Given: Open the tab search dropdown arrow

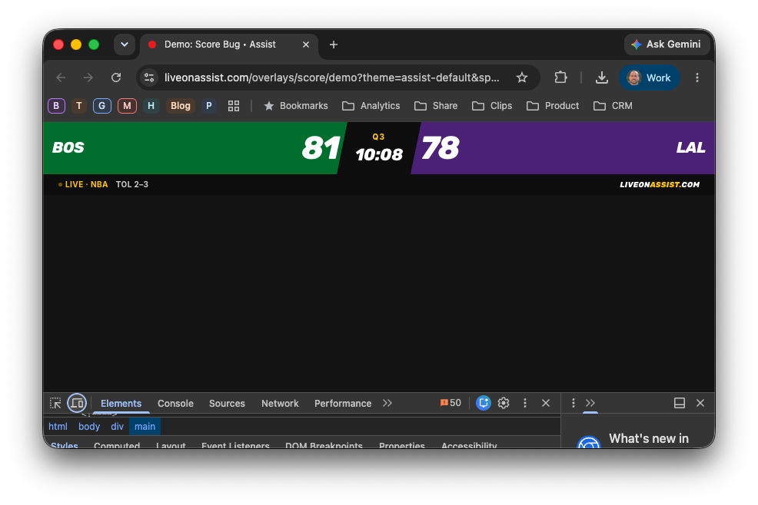Looking at the screenshot, I should (x=125, y=45).
